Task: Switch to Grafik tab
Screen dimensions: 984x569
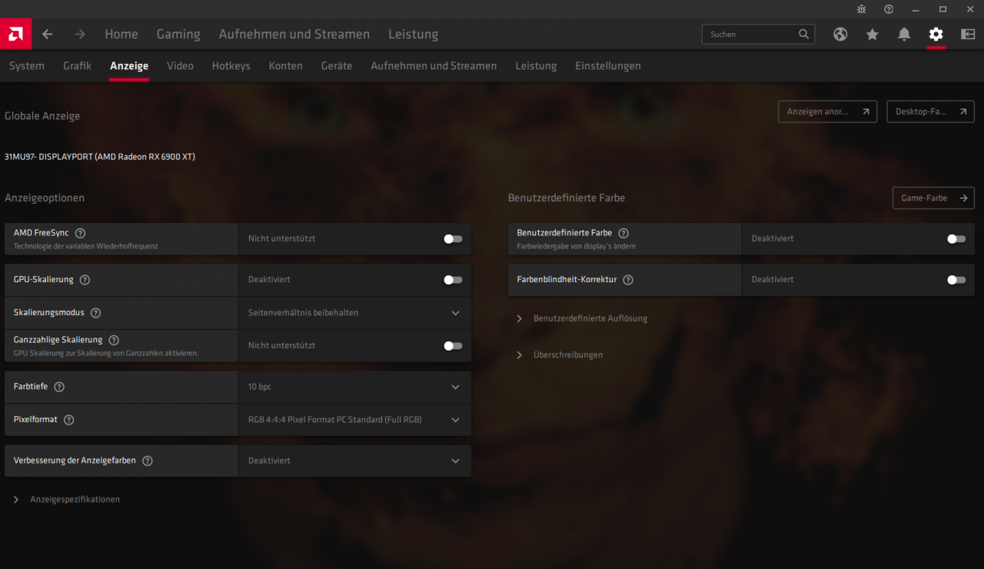Action: click(x=77, y=66)
